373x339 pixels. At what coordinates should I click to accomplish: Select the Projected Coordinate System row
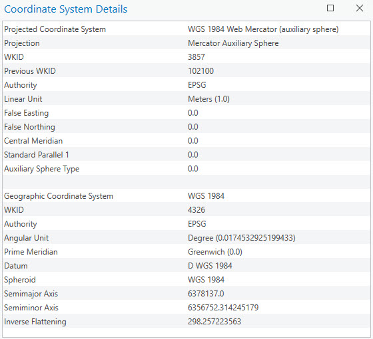coord(186,29)
